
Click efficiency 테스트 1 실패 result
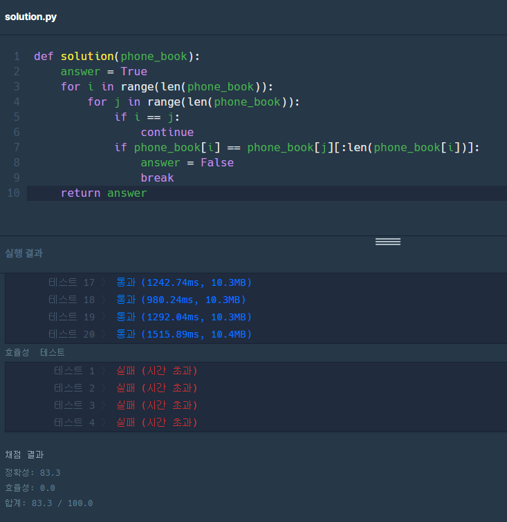[157, 371]
